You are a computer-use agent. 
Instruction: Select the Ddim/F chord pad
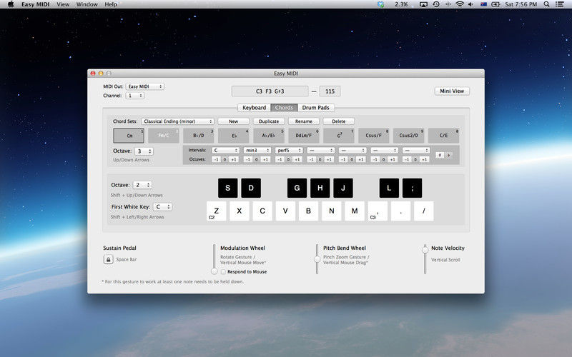click(x=304, y=136)
